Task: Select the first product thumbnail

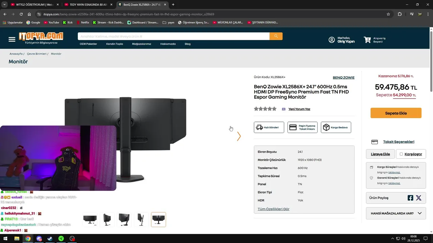Action: point(90,220)
